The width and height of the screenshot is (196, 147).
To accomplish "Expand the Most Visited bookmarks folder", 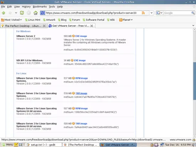I will tap(11, 20).
